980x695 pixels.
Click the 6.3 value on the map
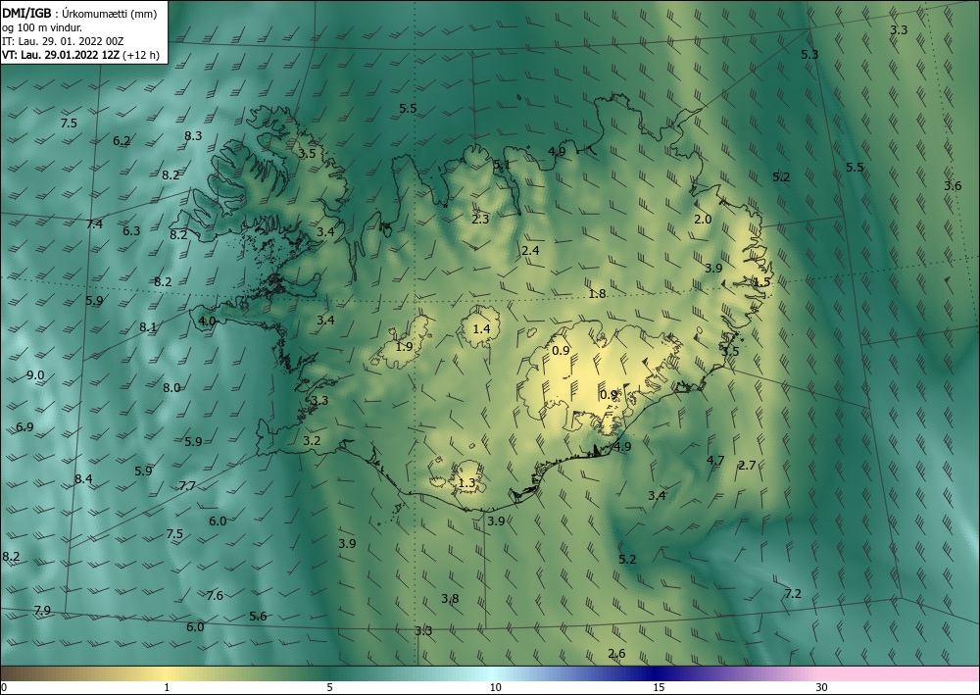131,231
